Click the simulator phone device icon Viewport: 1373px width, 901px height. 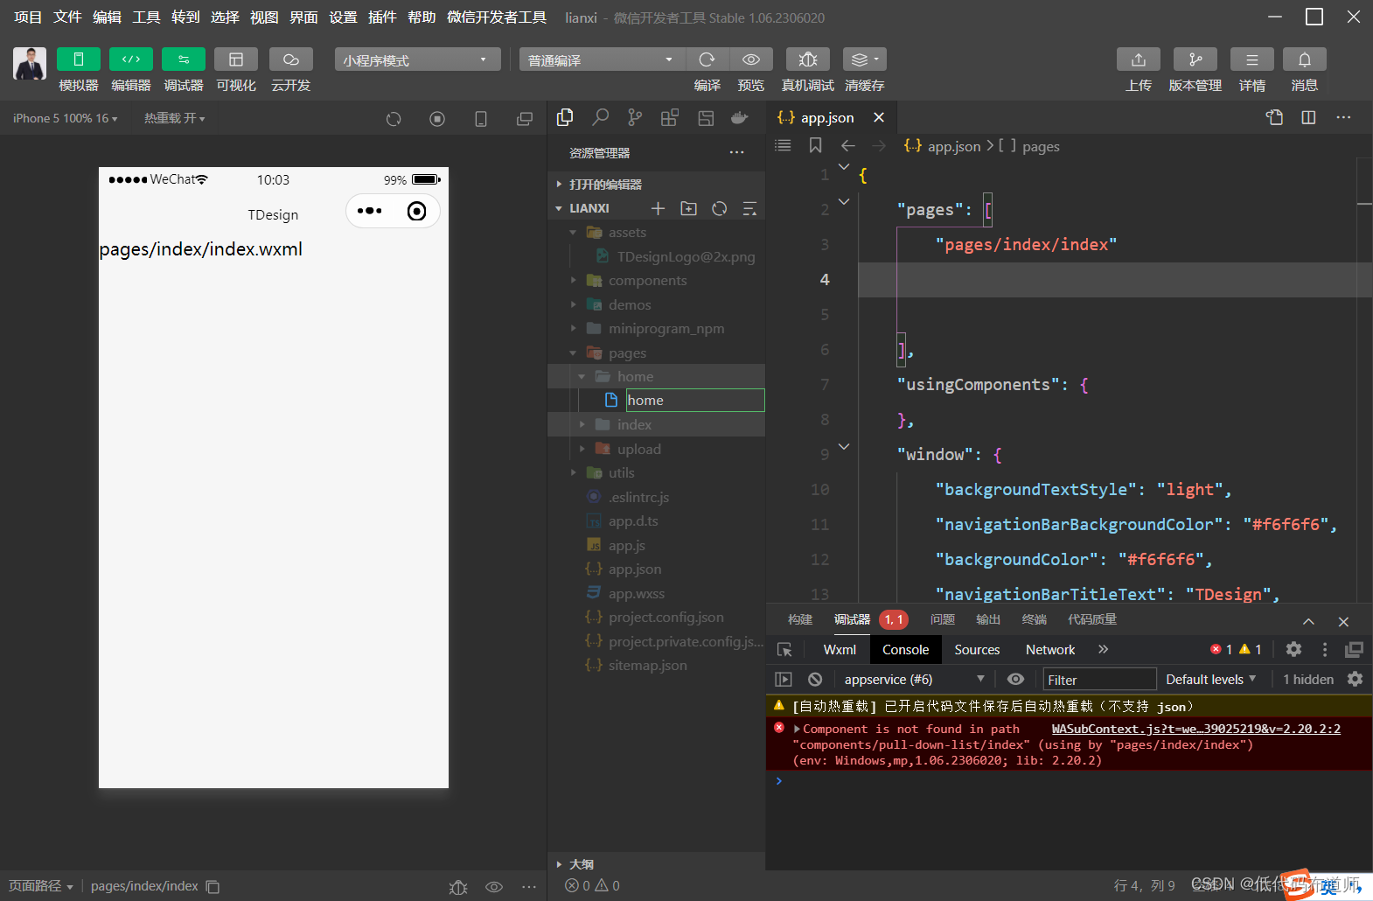click(x=481, y=119)
